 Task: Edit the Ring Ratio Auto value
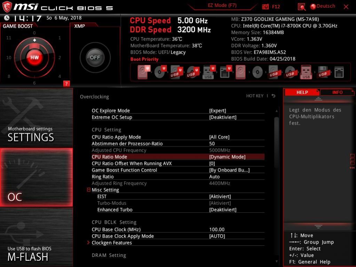(214, 176)
